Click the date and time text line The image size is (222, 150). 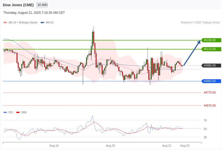(x=34, y=13)
